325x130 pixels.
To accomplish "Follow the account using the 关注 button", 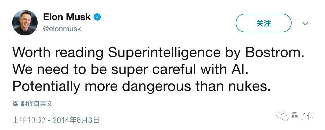I will pyautogui.click(x=263, y=23).
